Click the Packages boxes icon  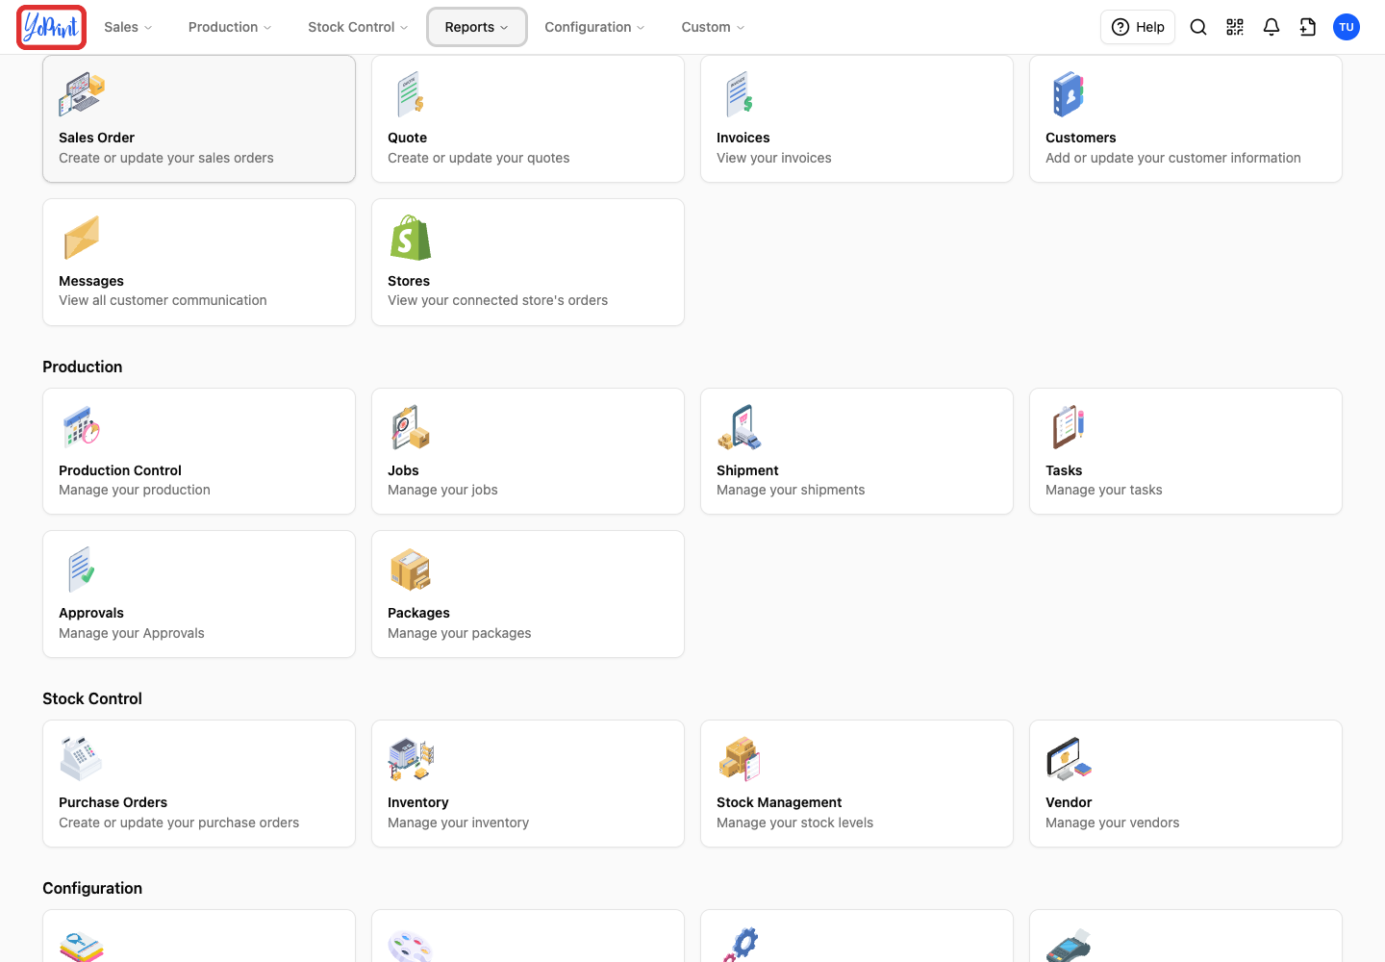tap(411, 570)
